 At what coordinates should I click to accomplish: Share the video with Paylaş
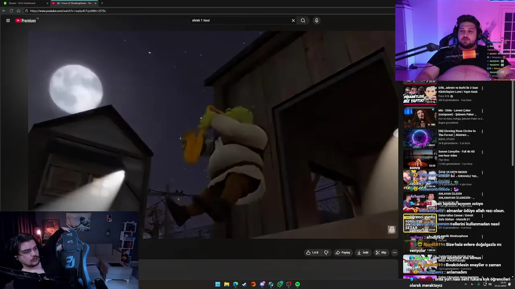point(343,252)
